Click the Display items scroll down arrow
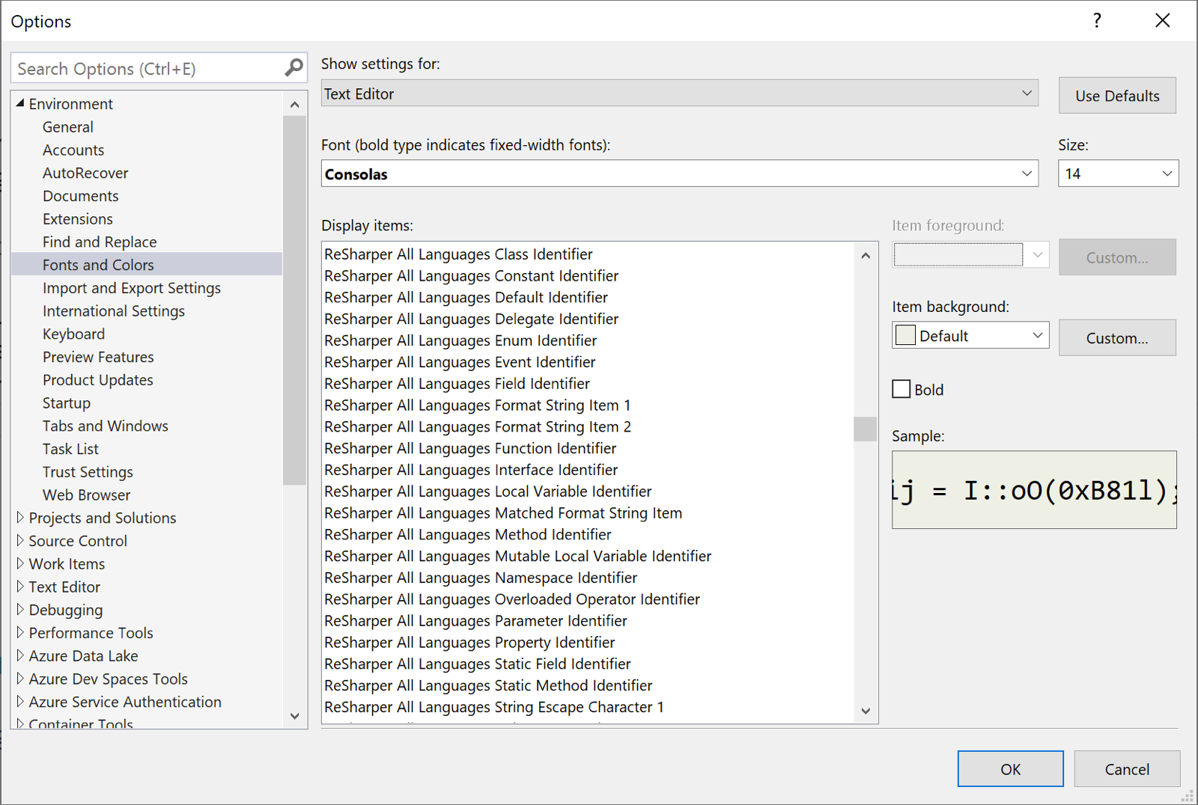 [866, 711]
